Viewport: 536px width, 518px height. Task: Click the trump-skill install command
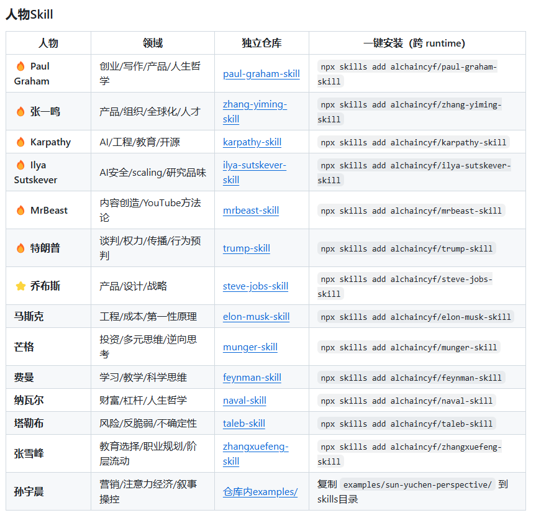point(406,248)
